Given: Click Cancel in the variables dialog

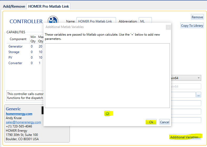Looking at the screenshot, I should [x=165, y=122].
